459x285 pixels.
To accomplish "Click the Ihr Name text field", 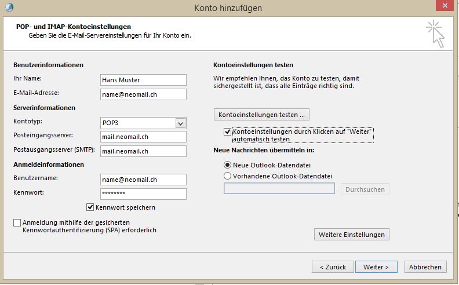I will (x=143, y=80).
